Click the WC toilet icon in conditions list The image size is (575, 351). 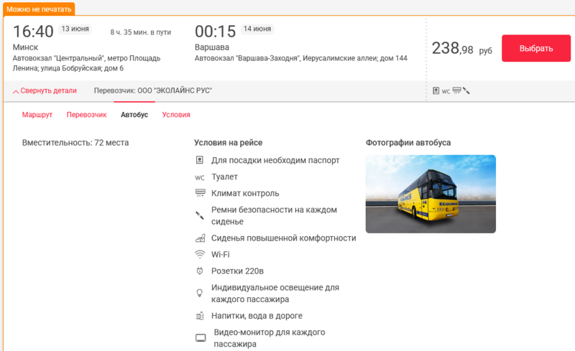pos(200,177)
